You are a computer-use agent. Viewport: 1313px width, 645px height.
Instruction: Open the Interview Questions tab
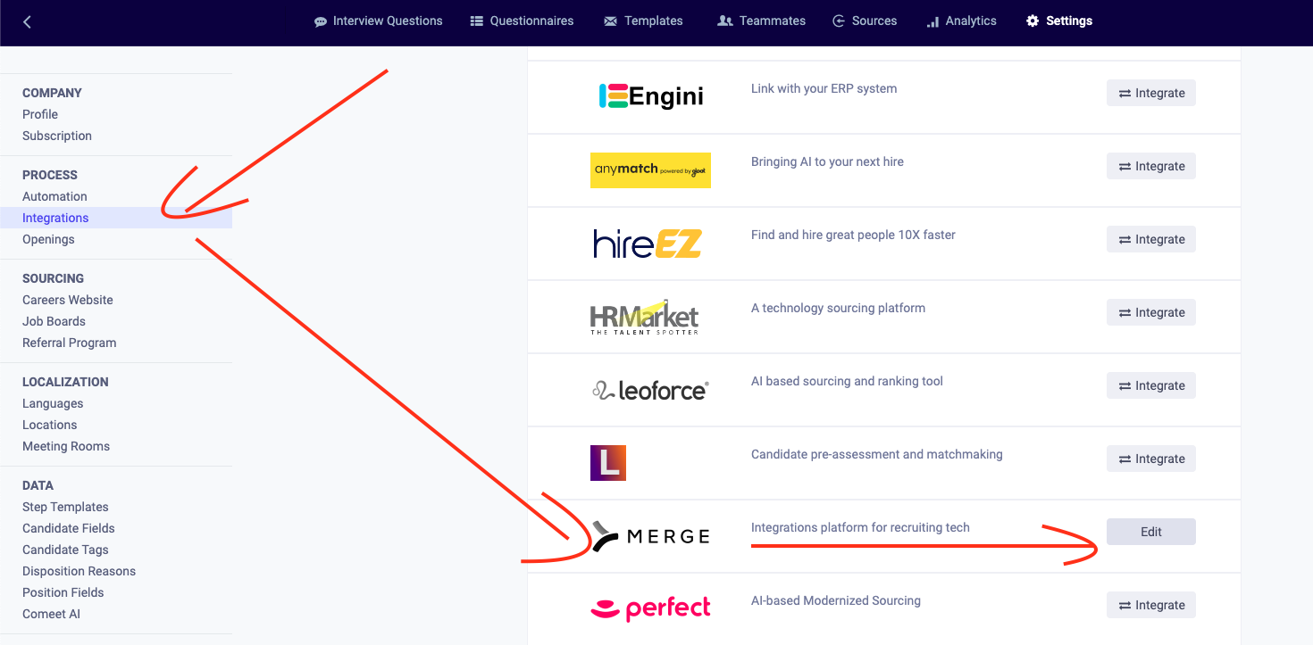tap(379, 21)
